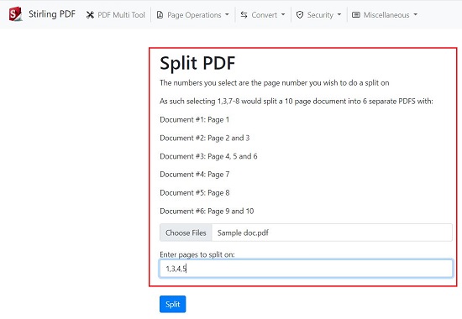The width and height of the screenshot is (462, 319).
Task: Click the Security shield icon
Action: (x=300, y=15)
